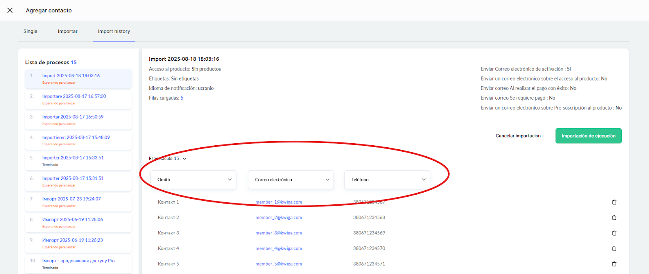649x274 pixels.
Task: Open Importare 2025-08-17 16:57:00 process
Action: pyautogui.click(x=74, y=96)
